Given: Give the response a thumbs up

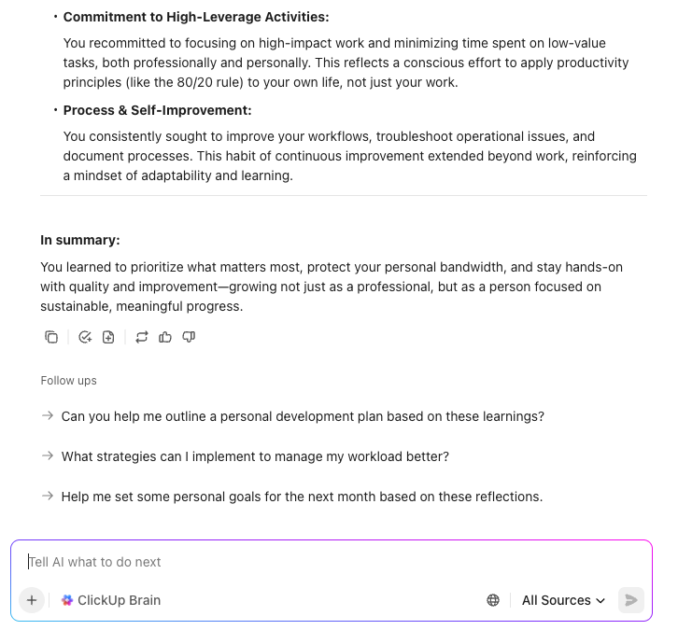Looking at the screenshot, I should pos(165,337).
